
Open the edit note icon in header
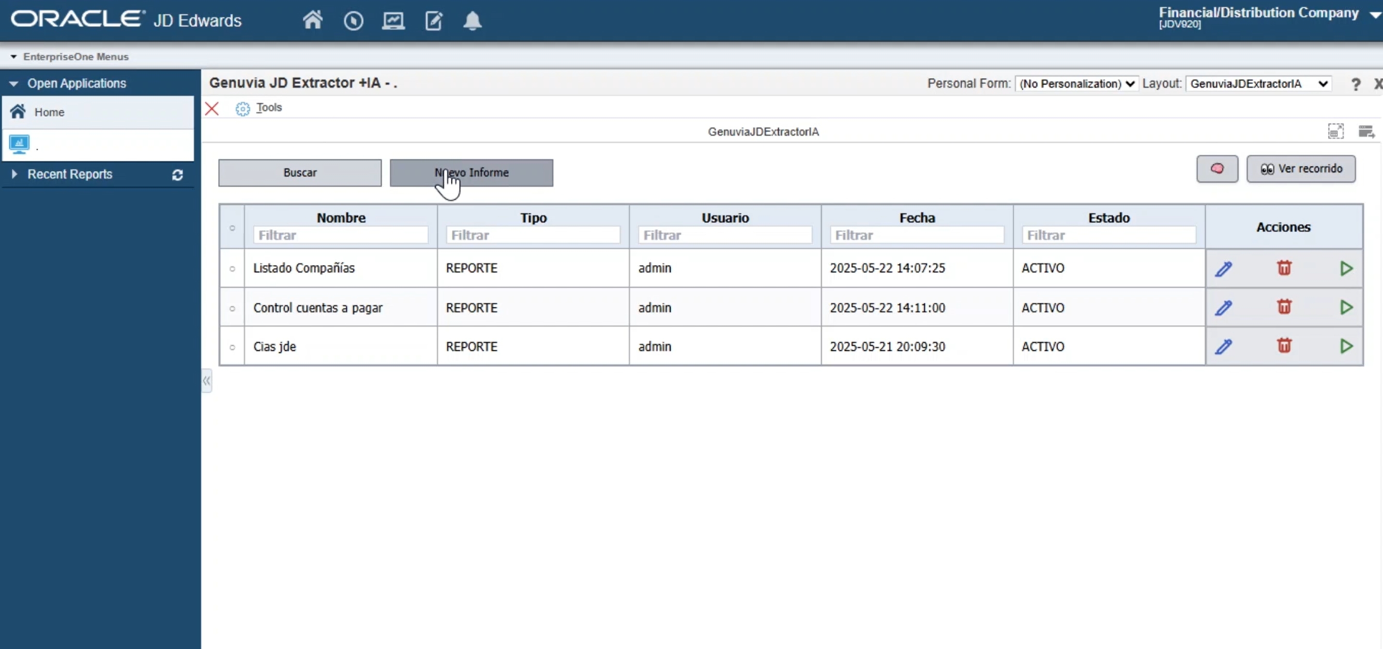click(x=433, y=21)
